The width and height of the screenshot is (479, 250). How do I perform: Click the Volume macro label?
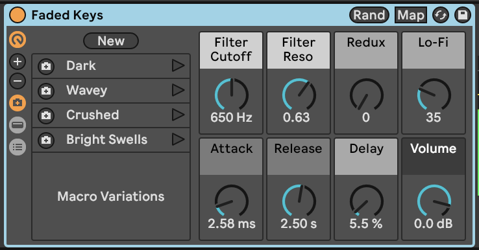[434, 157]
